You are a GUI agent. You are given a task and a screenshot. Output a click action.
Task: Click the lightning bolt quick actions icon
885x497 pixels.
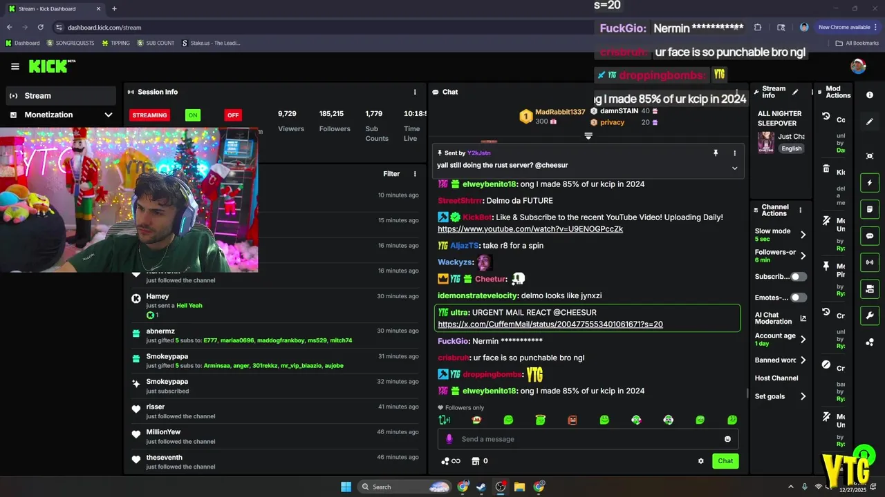[870, 183]
